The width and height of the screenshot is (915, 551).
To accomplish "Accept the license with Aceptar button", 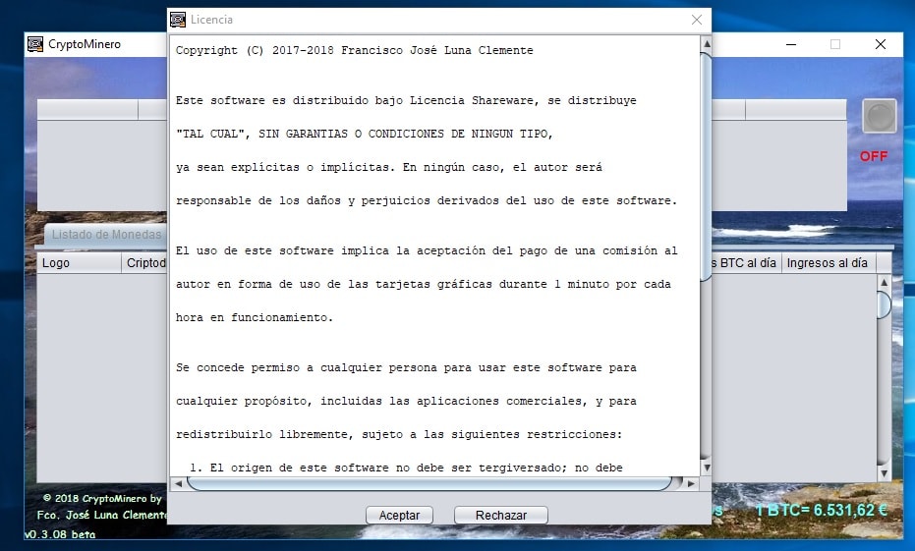I will pos(399,515).
